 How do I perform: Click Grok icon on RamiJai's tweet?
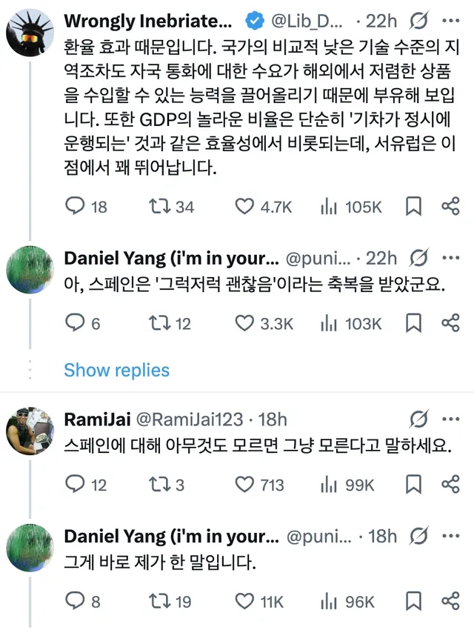pos(418,419)
